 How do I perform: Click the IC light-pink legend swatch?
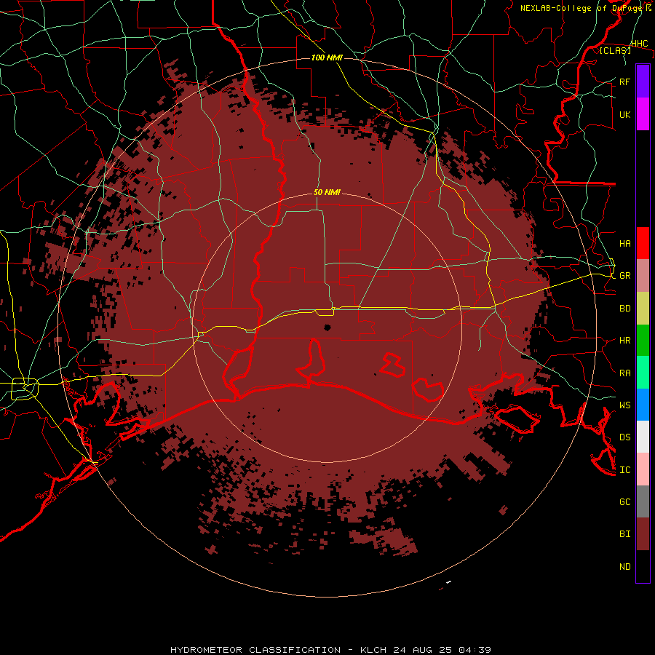643,469
